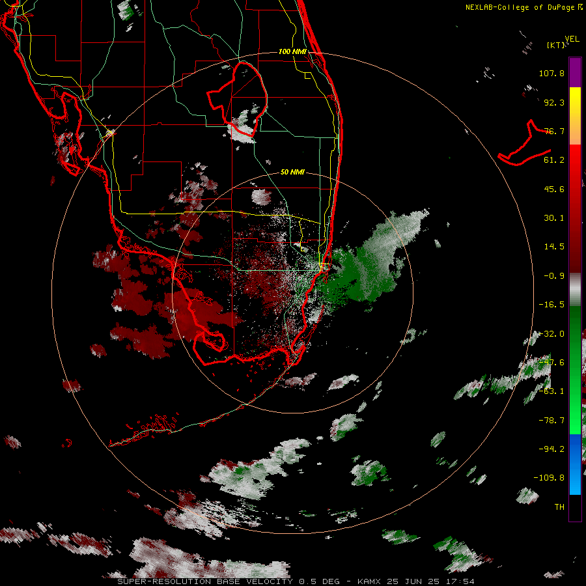Select the 76.7 velocity scale value
Image resolution: width=586 pixels, height=586 pixels.
[554, 131]
